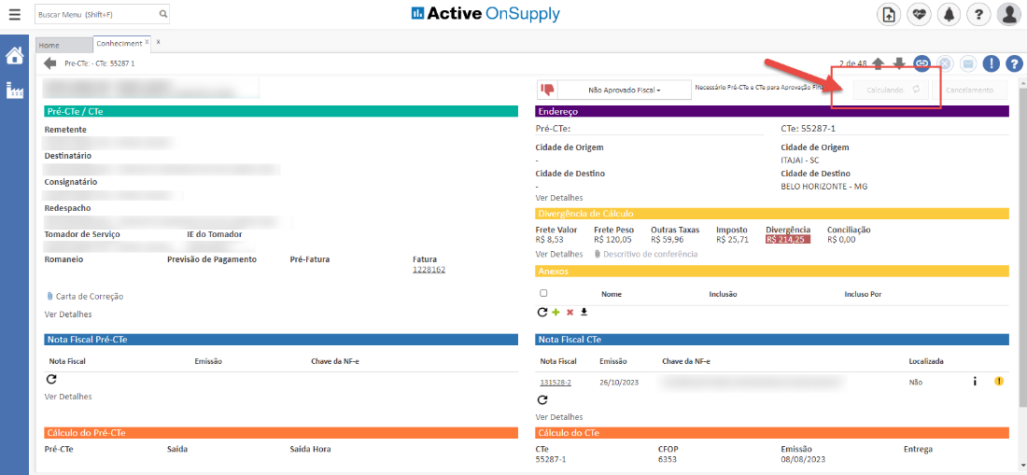The height and width of the screenshot is (475, 1027).
Task: Go back using the left arrow icon
Action: [49, 63]
